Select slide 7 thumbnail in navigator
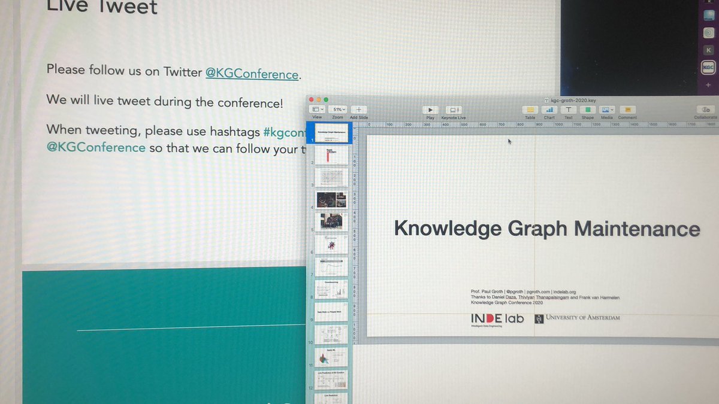Image resolution: width=719 pixels, height=404 pixels. point(331,266)
